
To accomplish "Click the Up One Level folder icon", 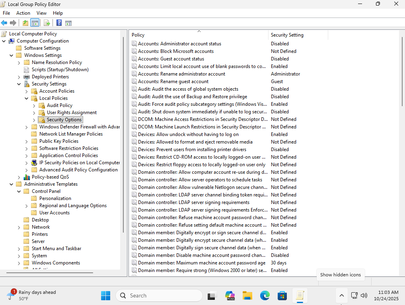I will tap(25, 23).
